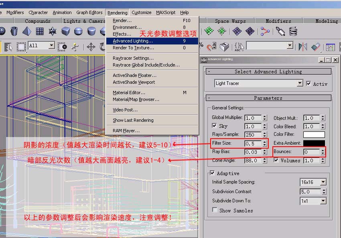The image size is (341, 238).
Task: Collapse the Parameters rollout header
Action: click(x=268, y=98)
